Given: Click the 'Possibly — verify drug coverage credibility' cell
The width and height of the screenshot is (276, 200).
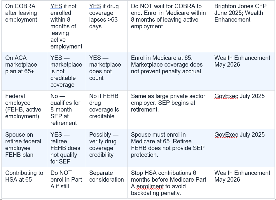Looking at the screenshot, I should 107,148.
